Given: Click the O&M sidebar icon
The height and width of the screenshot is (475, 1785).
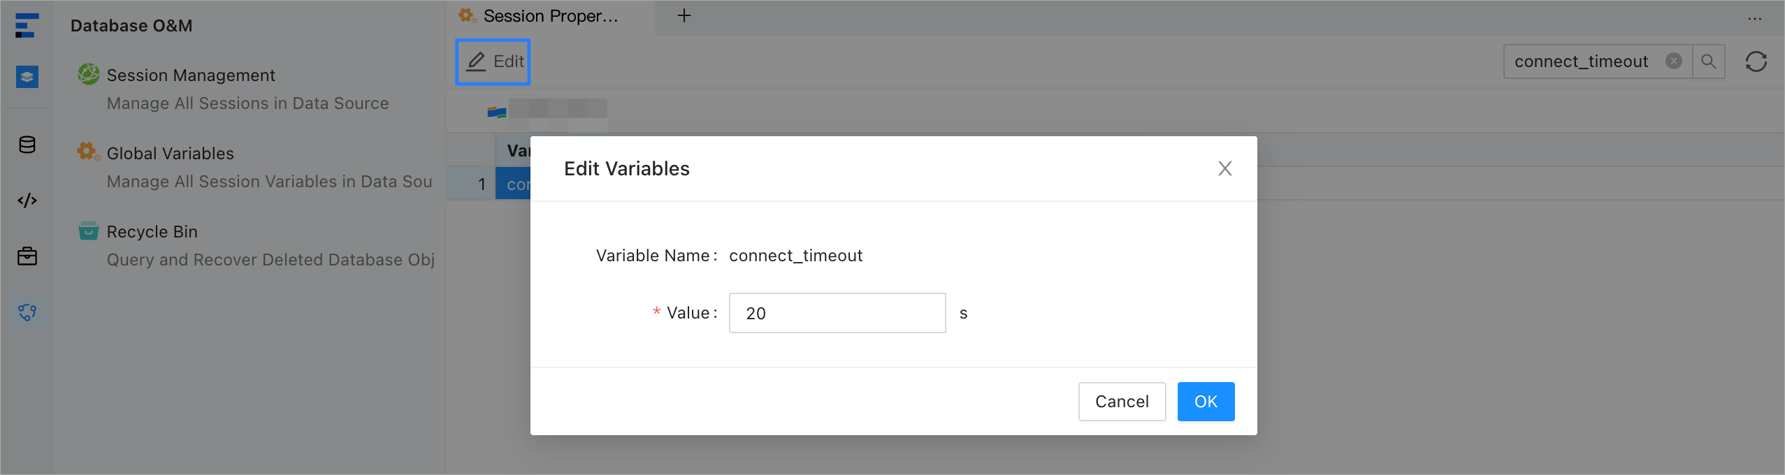Looking at the screenshot, I should pyautogui.click(x=27, y=312).
